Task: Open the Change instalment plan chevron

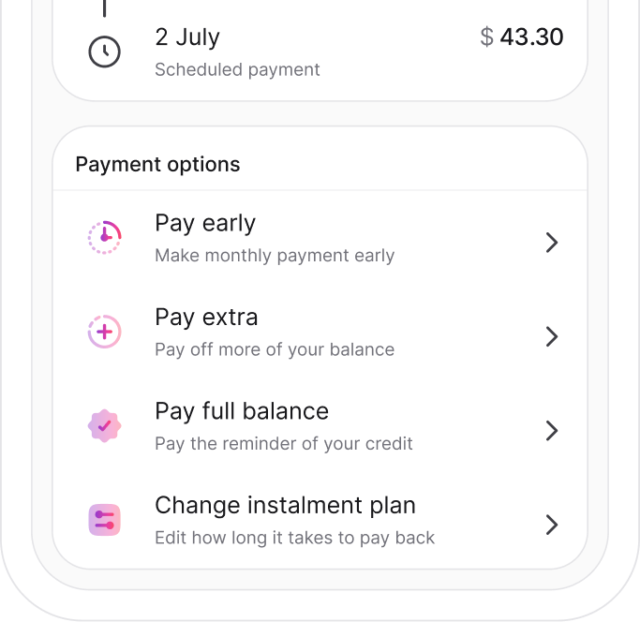Action: [x=552, y=524]
